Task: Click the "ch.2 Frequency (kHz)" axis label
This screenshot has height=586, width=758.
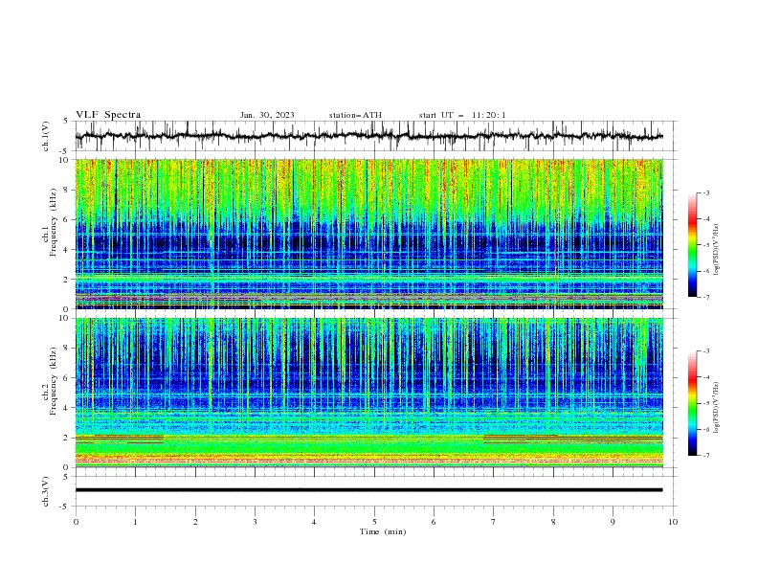Action: (x=49, y=380)
